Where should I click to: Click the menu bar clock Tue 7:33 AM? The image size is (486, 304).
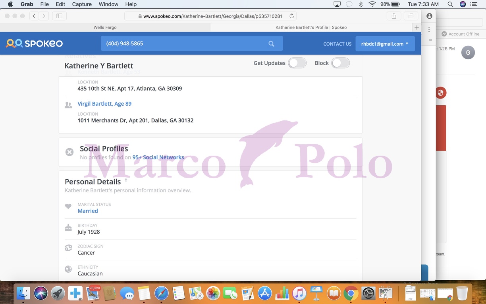(423, 4)
